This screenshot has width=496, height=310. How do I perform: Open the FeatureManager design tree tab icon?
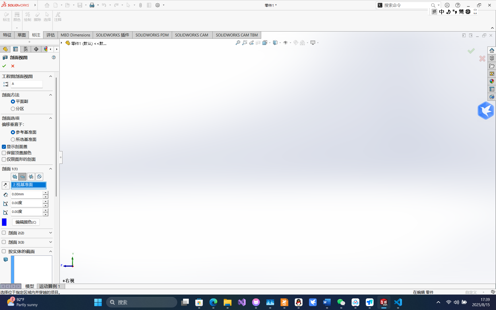pyautogui.click(x=5, y=49)
